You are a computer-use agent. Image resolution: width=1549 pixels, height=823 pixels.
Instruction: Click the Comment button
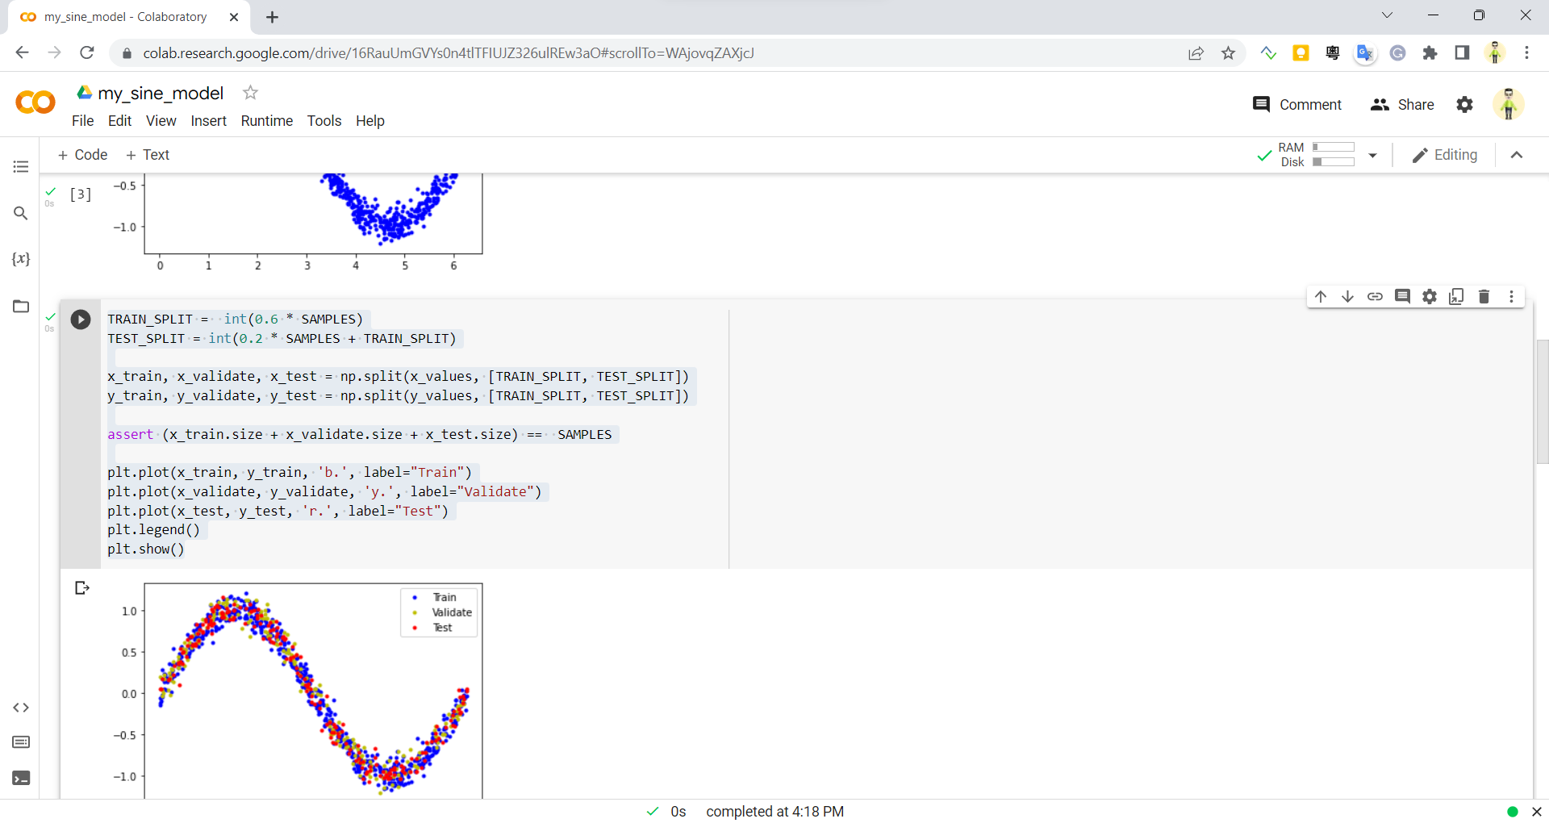(x=1297, y=104)
